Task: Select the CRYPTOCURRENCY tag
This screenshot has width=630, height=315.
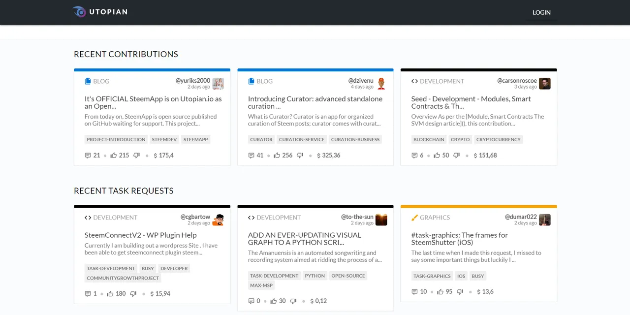Action: (498, 139)
